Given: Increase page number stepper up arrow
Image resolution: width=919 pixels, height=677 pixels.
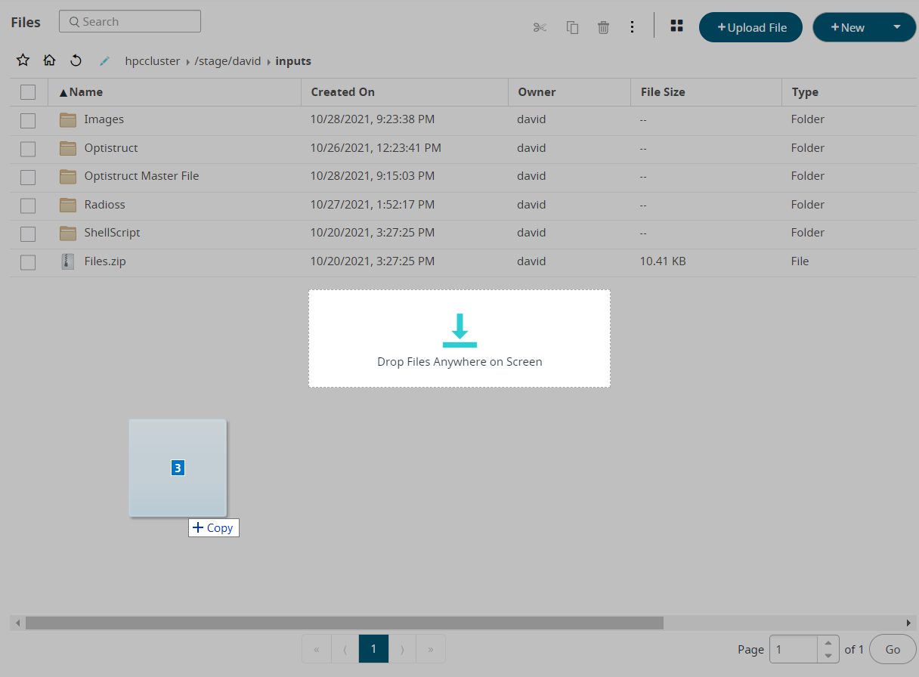Looking at the screenshot, I should 828,642.
